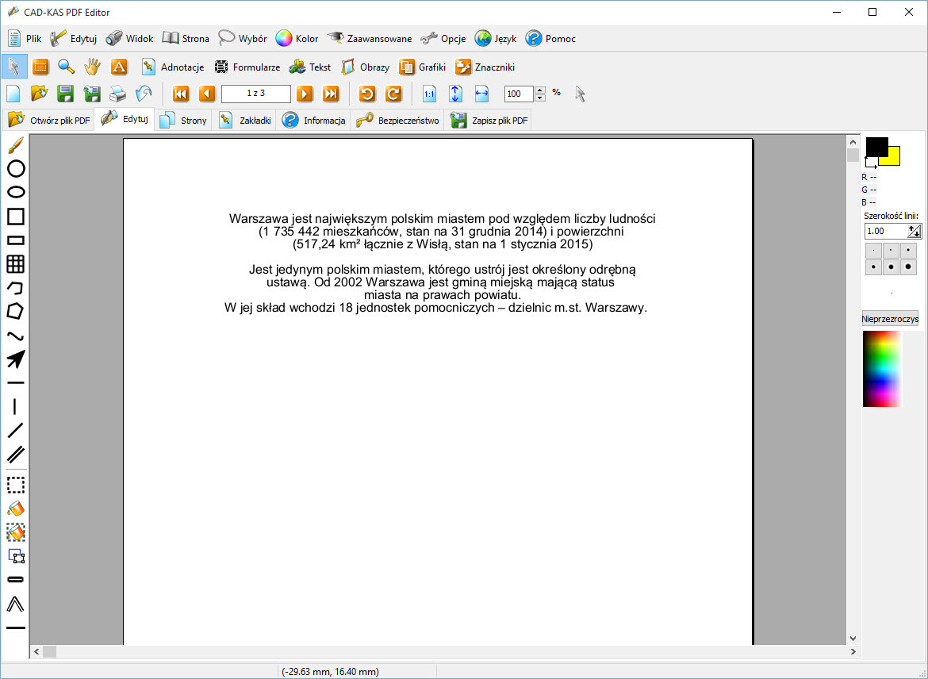Print the document
Screen dimensions: 928x679
click(x=117, y=94)
